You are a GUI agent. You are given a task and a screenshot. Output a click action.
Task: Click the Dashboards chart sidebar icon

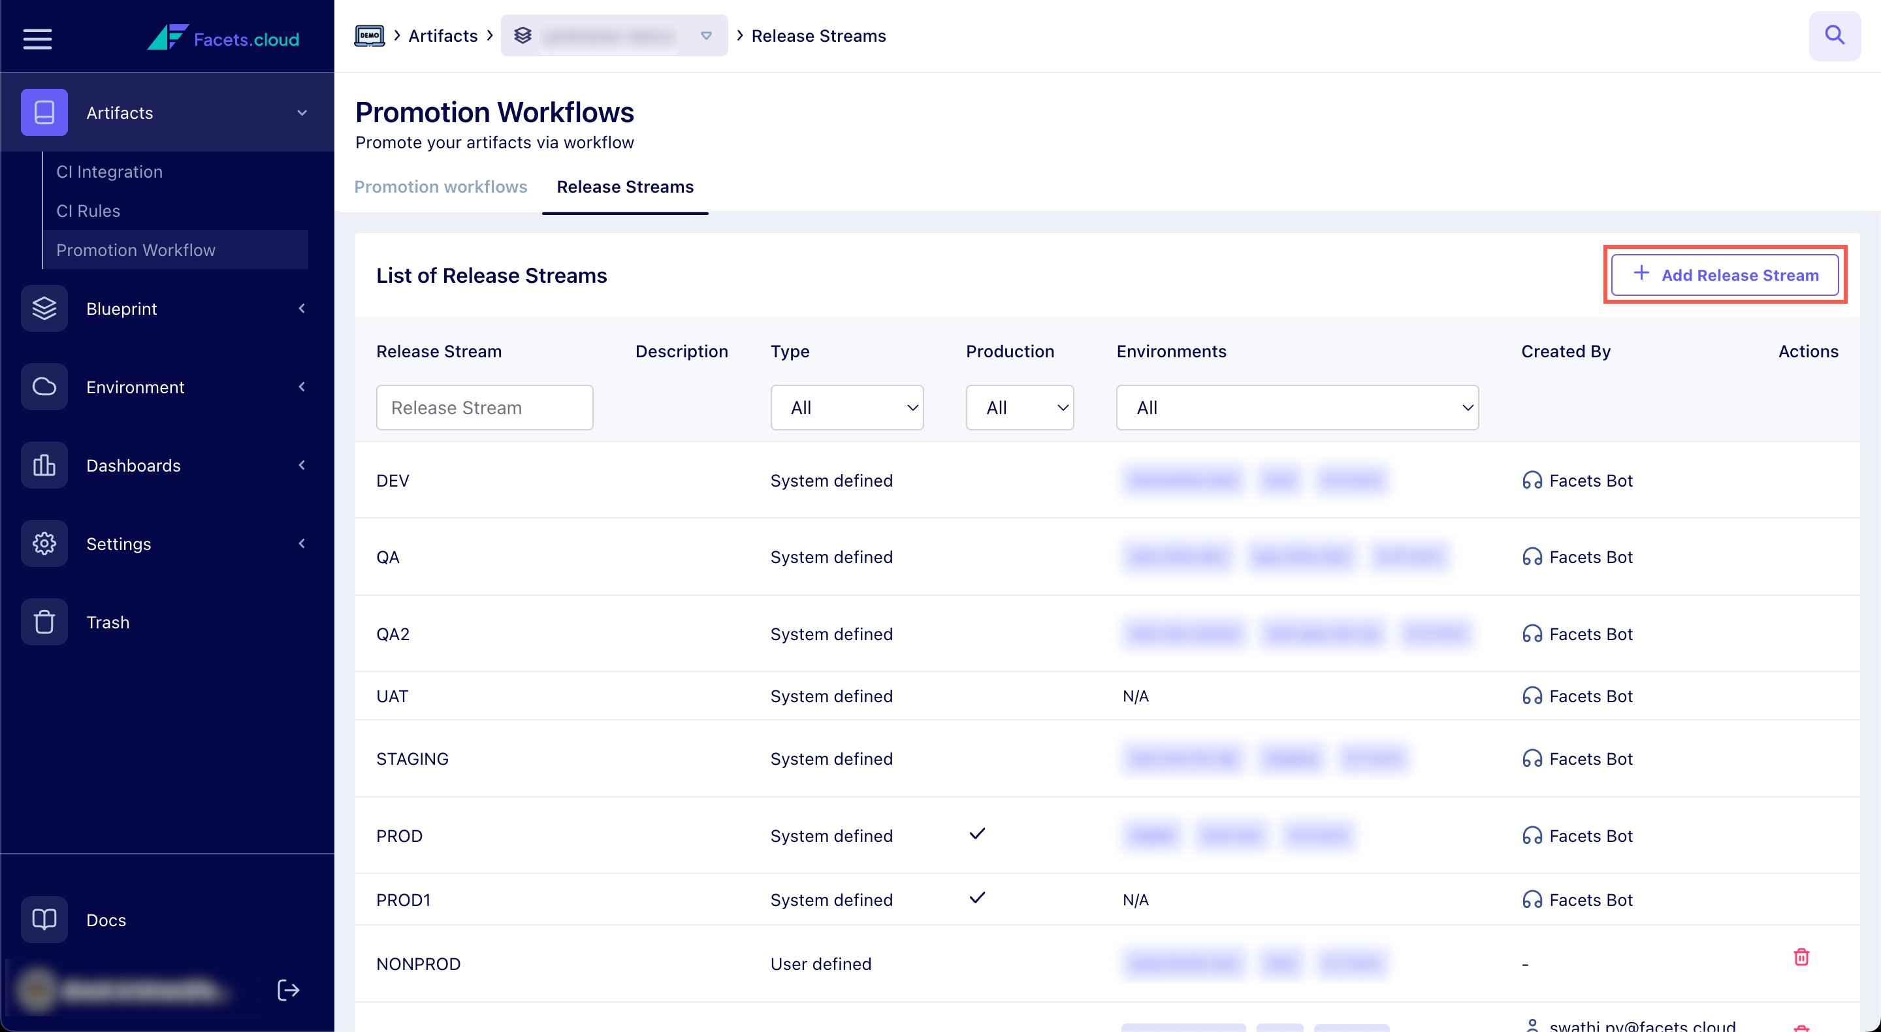[44, 465]
